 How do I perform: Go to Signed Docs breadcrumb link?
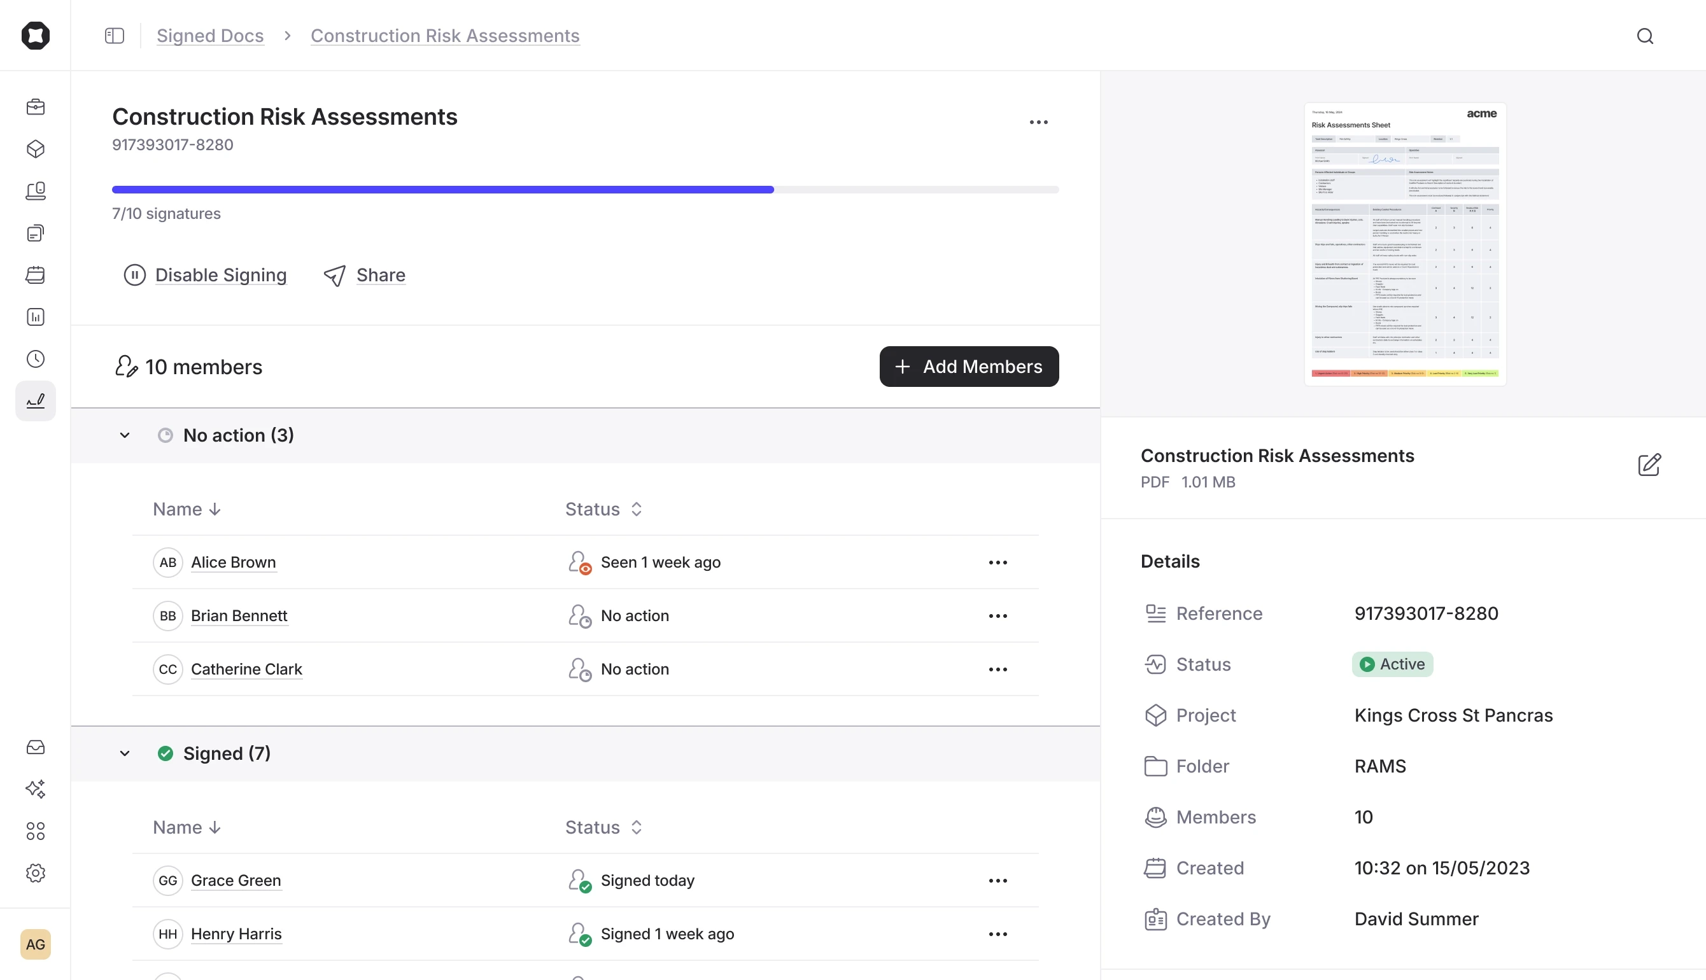[210, 36]
